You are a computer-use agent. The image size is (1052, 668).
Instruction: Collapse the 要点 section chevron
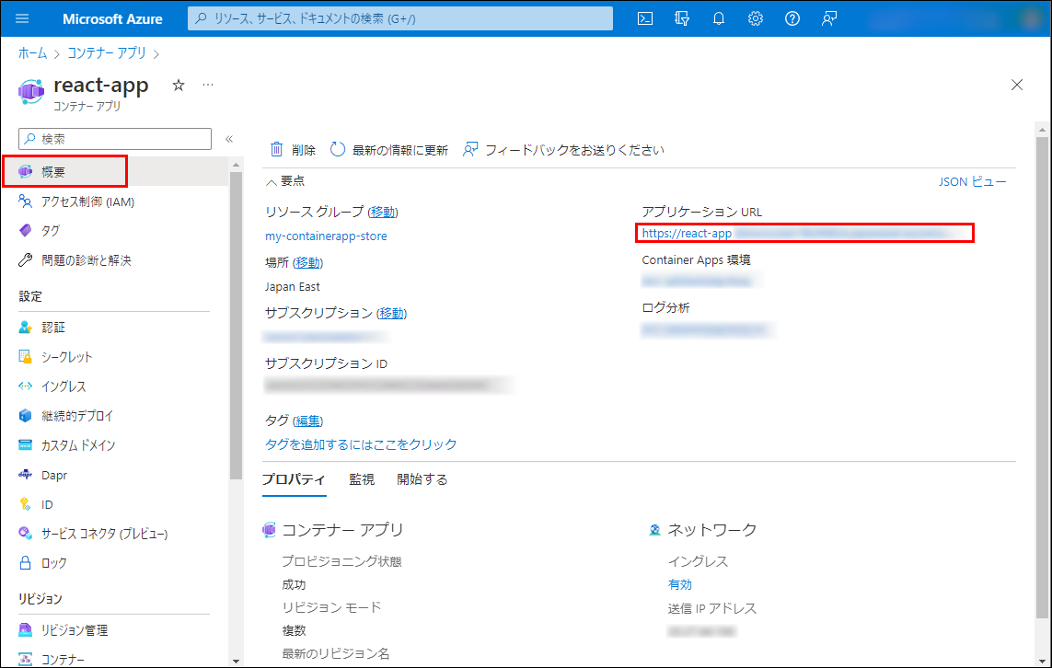271,182
